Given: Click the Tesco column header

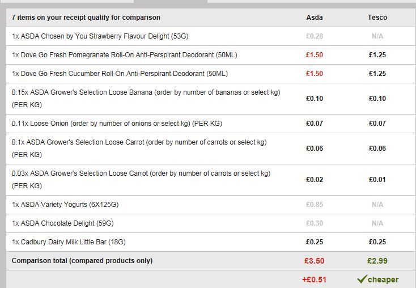Looking at the screenshot, I should coord(377,18).
